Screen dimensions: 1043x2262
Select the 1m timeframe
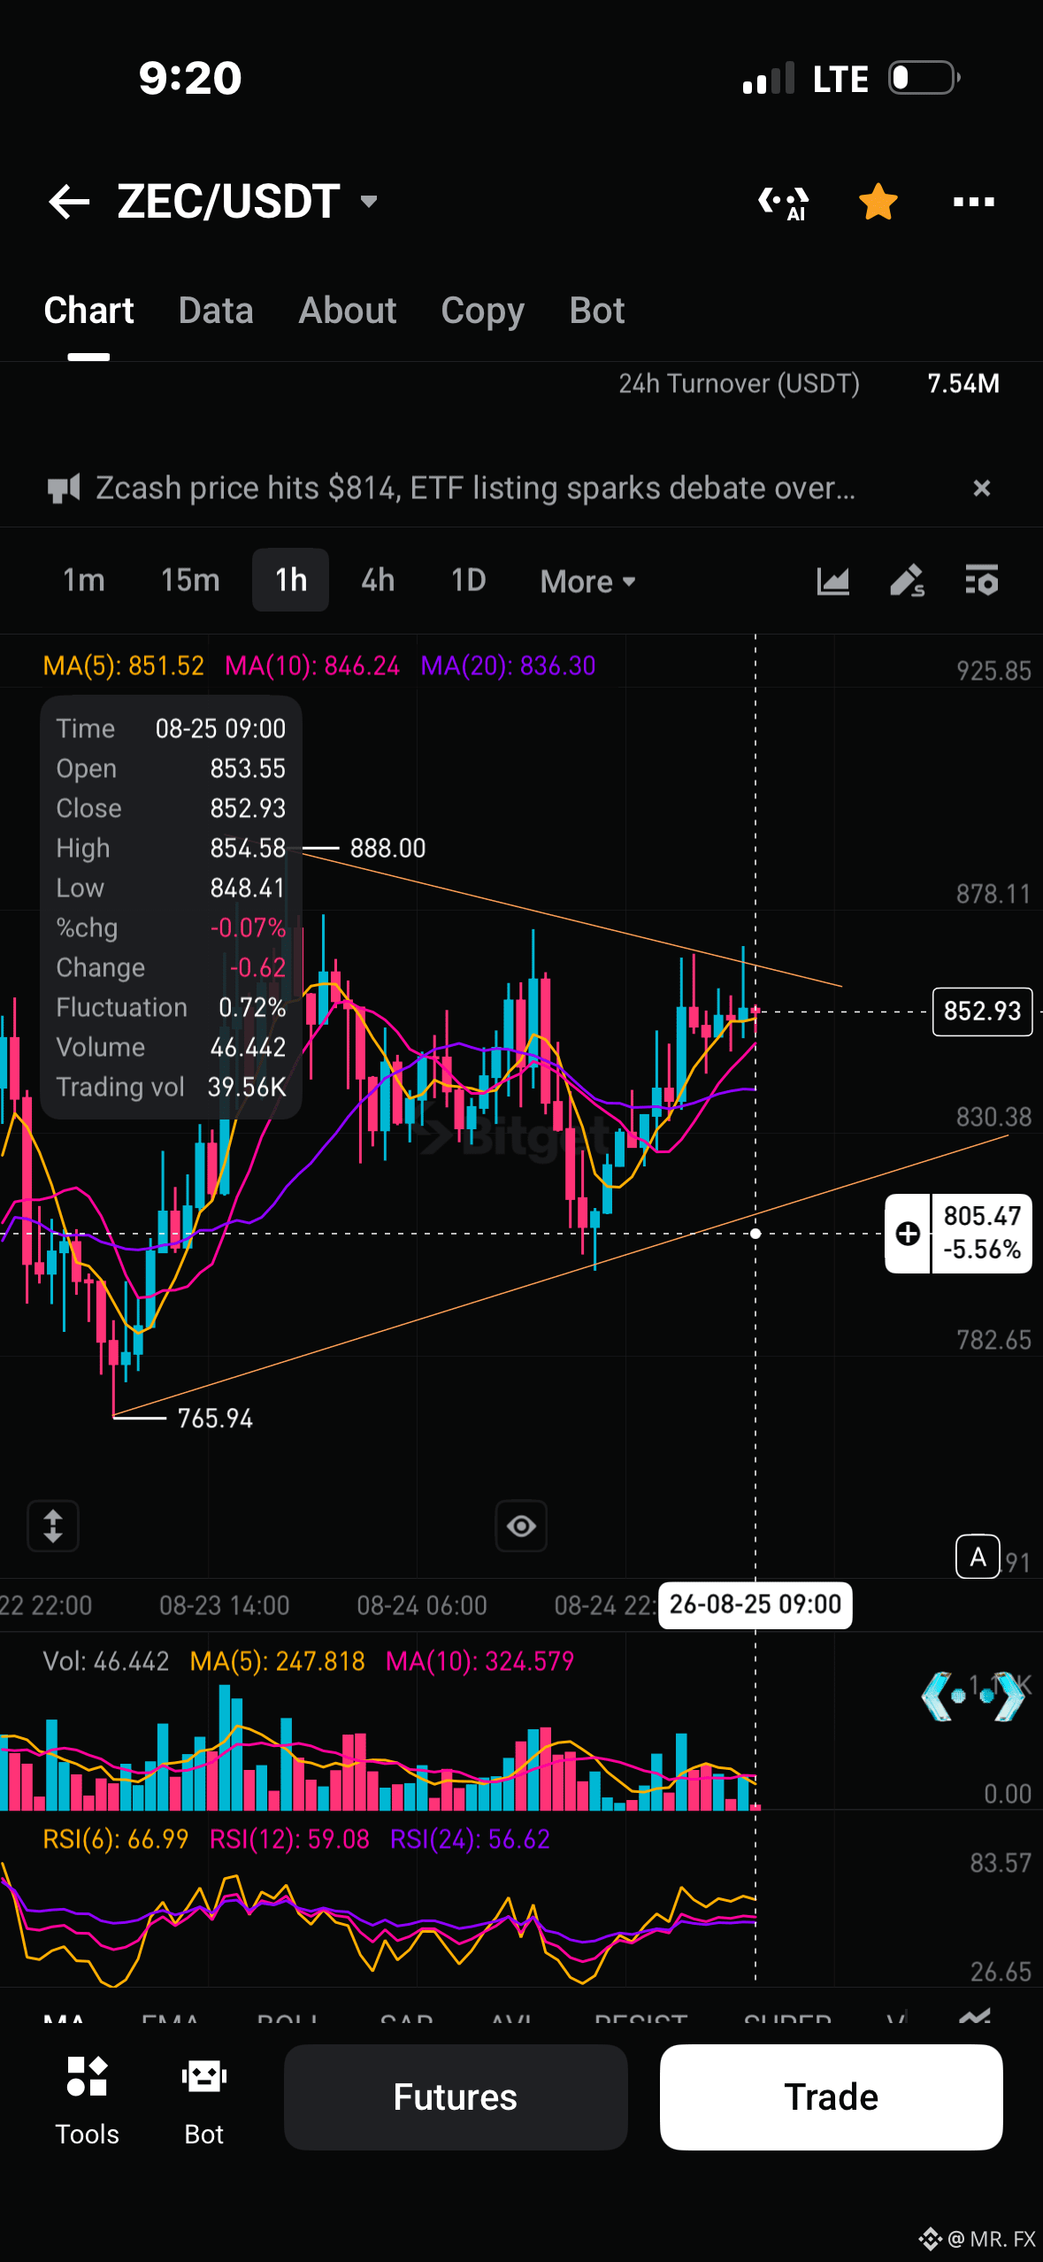coord(84,581)
